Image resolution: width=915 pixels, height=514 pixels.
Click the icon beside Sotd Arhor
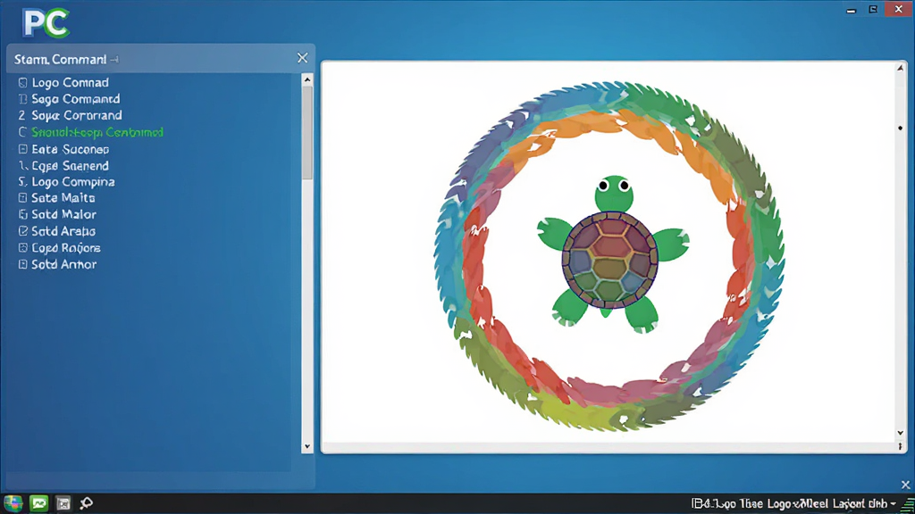22,264
